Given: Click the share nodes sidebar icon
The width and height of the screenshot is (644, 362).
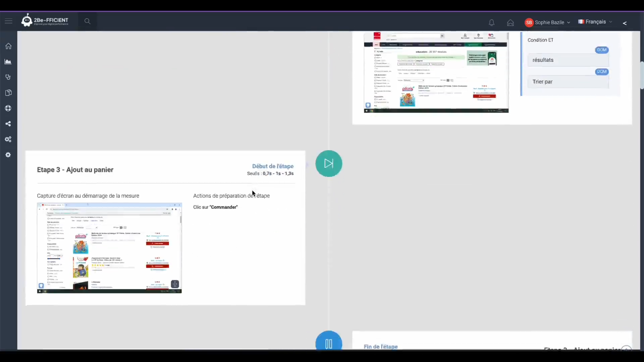Looking at the screenshot, I should (x=8, y=124).
